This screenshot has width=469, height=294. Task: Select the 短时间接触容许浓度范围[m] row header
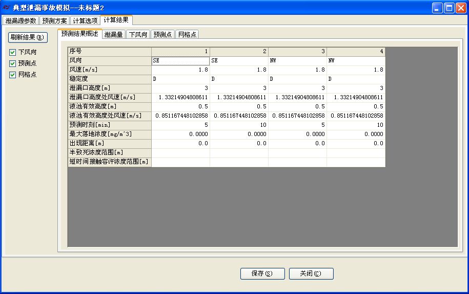pyautogui.click(x=110, y=163)
